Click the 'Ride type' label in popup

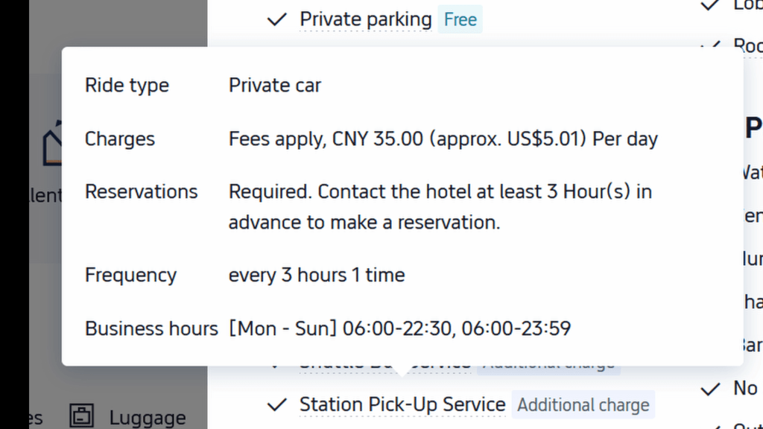pos(127,86)
